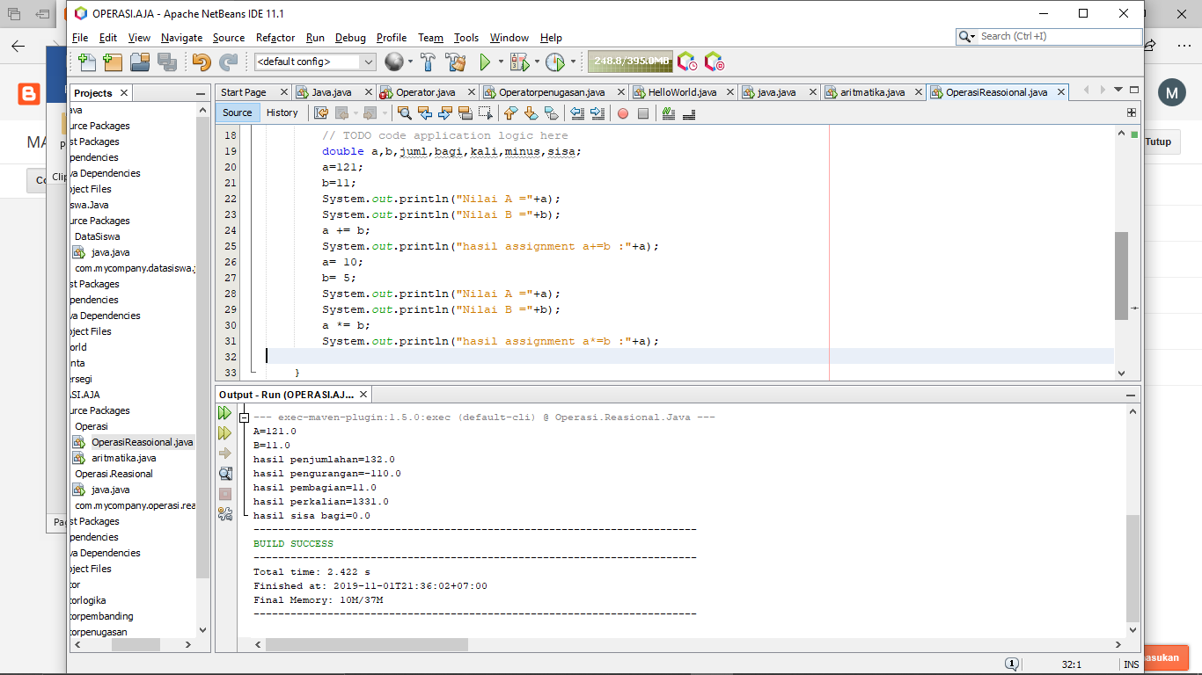Click the Blogger icon in the background window
Image resolution: width=1202 pixels, height=675 pixels.
[30, 94]
